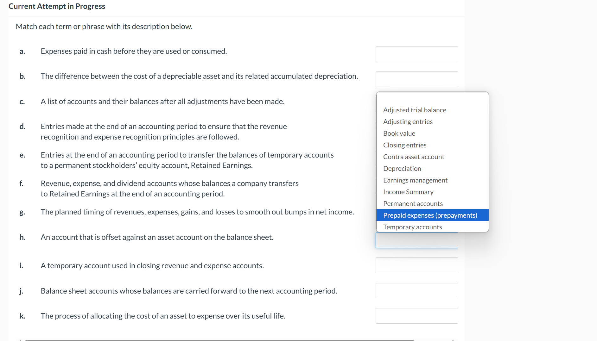The image size is (597, 341).
Task: Choose 'Earnings management' in the list
Action: click(x=415, y=180)
